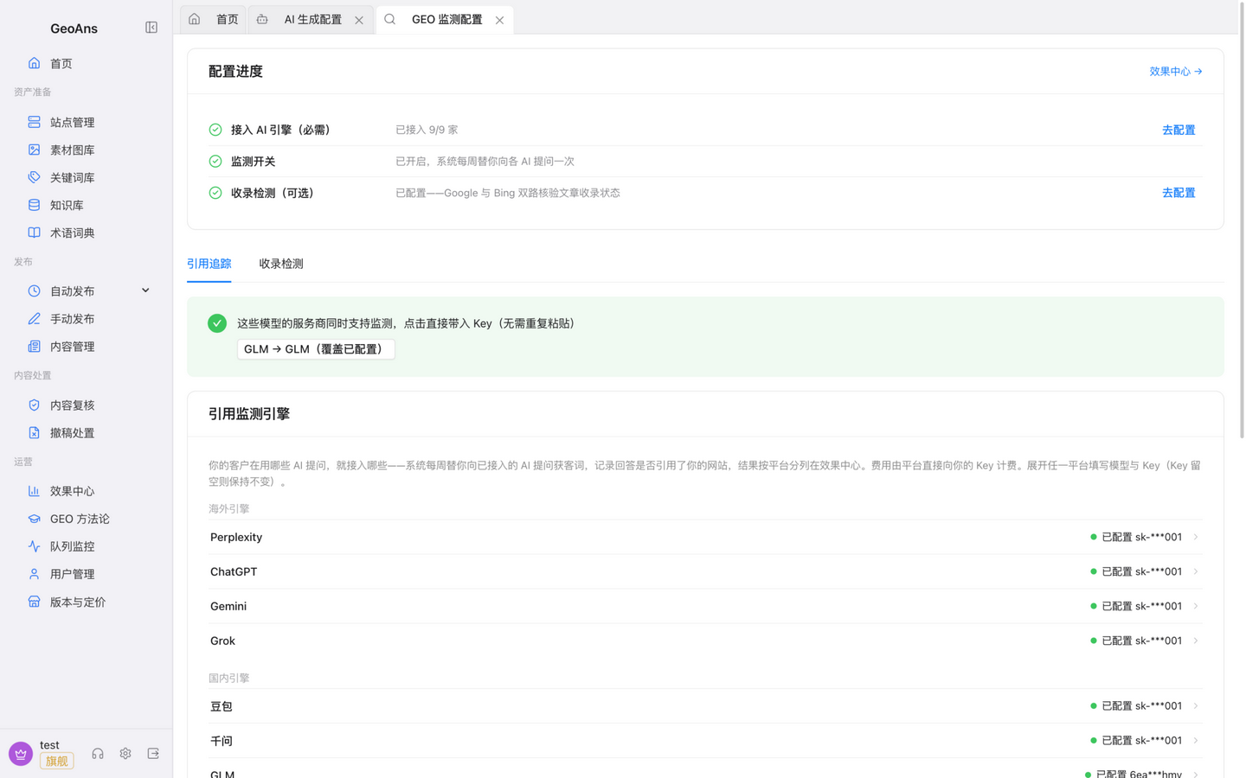Screen dimensions: 1246x778
Task: Expand the Gemini engine row
Action: [705, 606]
